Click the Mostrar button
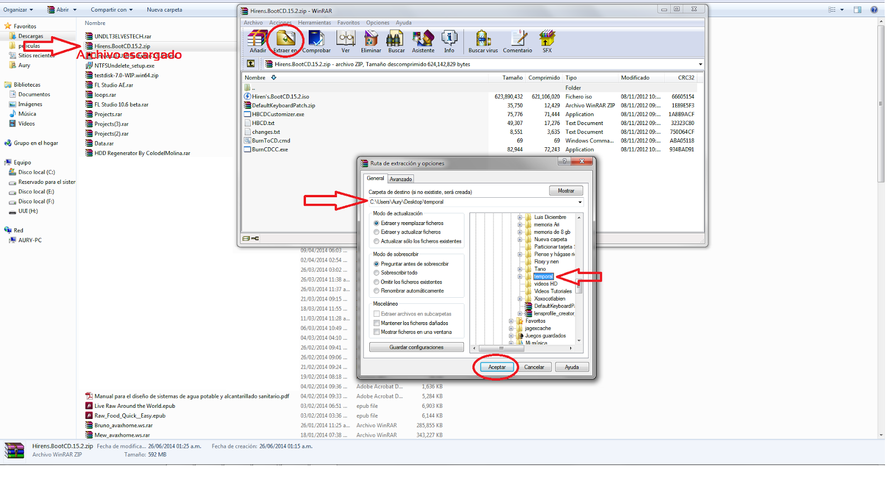The image size is (890, 500). pyautogui.click(x=566, y=191)
